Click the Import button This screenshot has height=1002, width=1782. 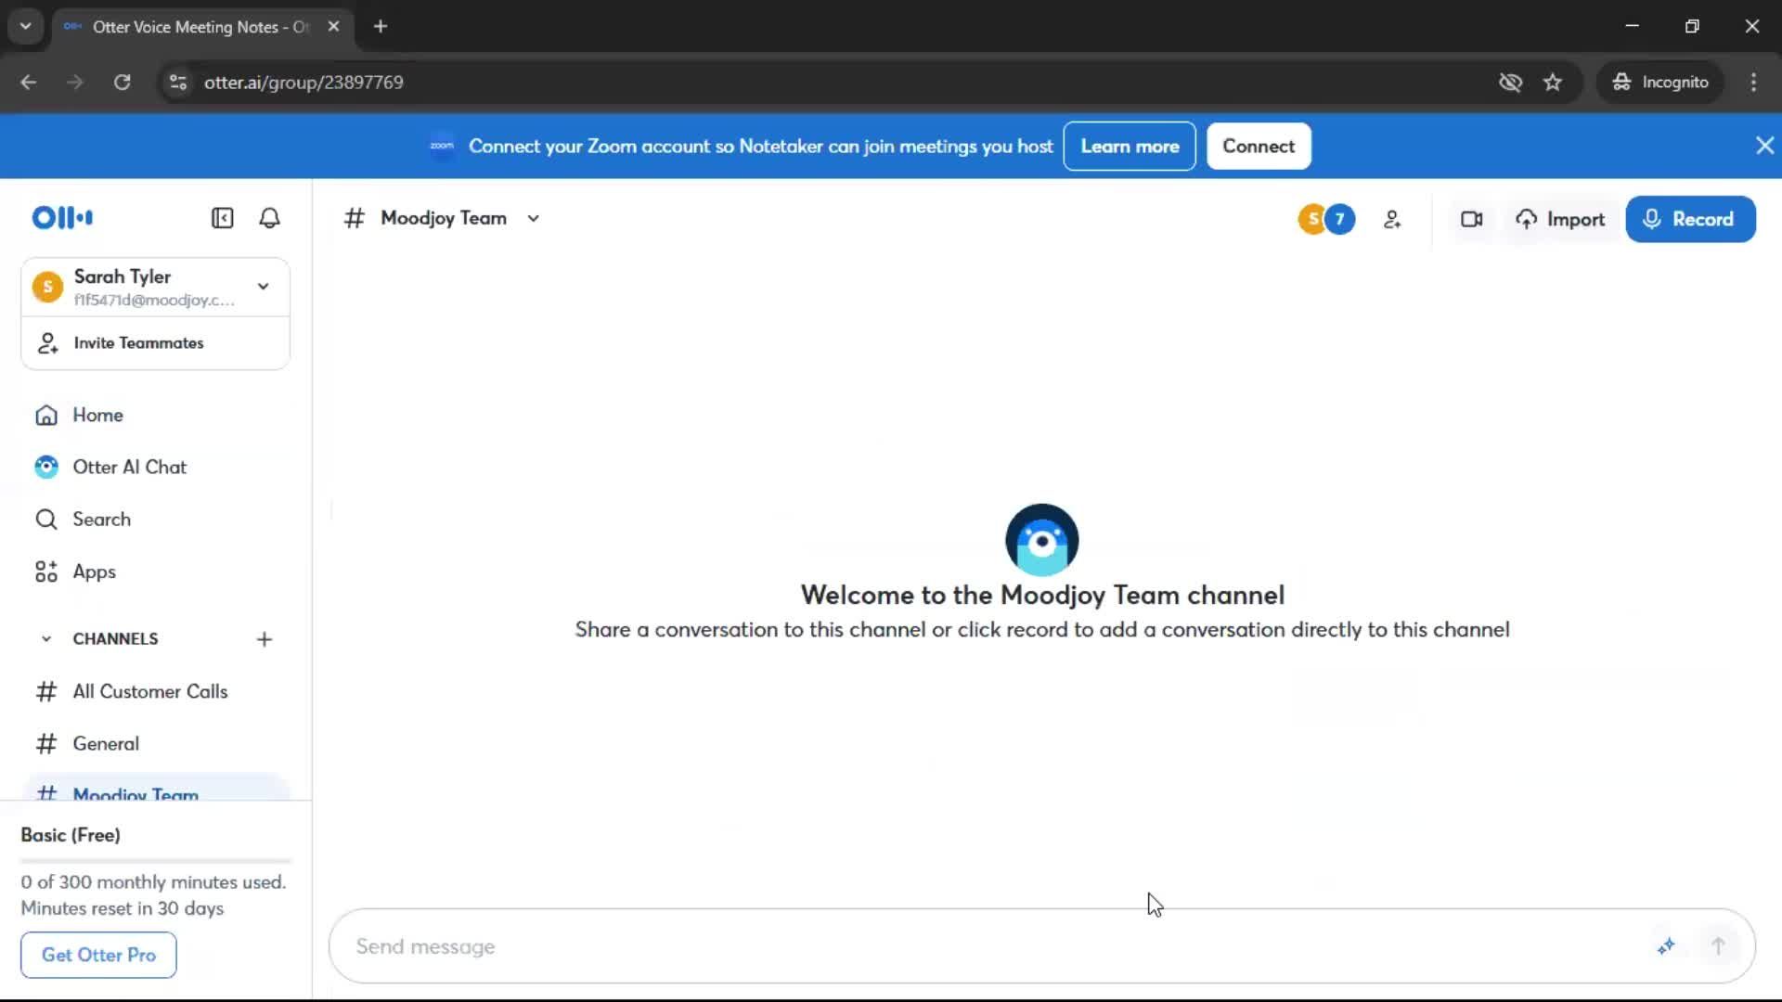coord(1560,220)
